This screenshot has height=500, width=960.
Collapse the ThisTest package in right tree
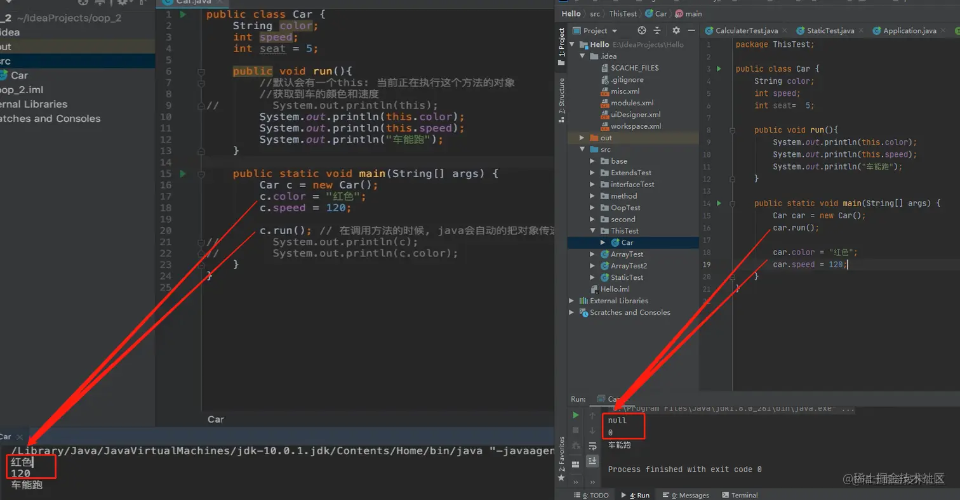click(593, 231)
